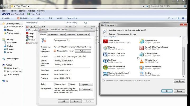The height and width of the screenshot is (106, 190).
Task: Click the Explorer back navigation arrow
Action: (2, 6)
